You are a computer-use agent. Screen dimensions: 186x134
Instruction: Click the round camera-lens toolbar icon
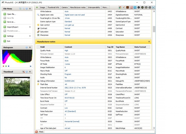coord(146,7)
